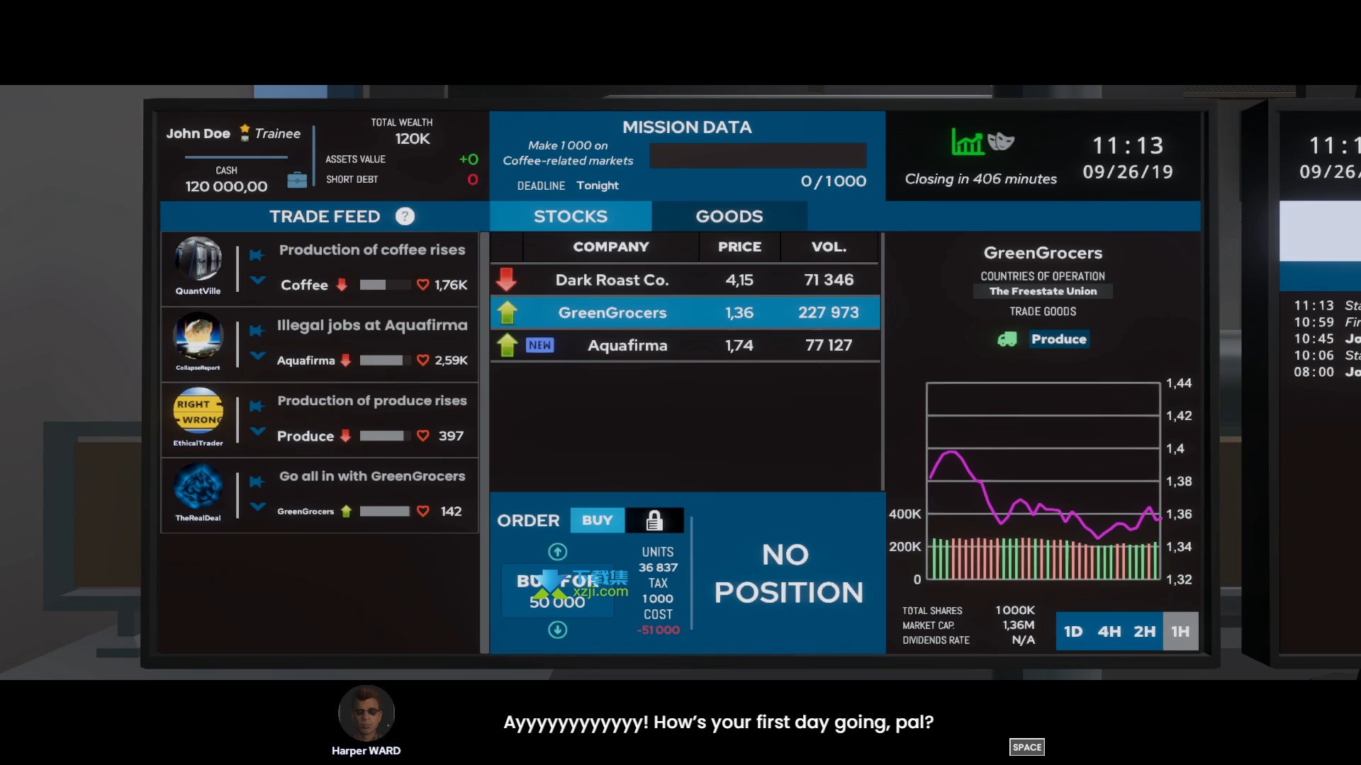The height and width of the screenshot is (765, 1361).
Task: Click the lock/order security icon
Action: [654, 521]
